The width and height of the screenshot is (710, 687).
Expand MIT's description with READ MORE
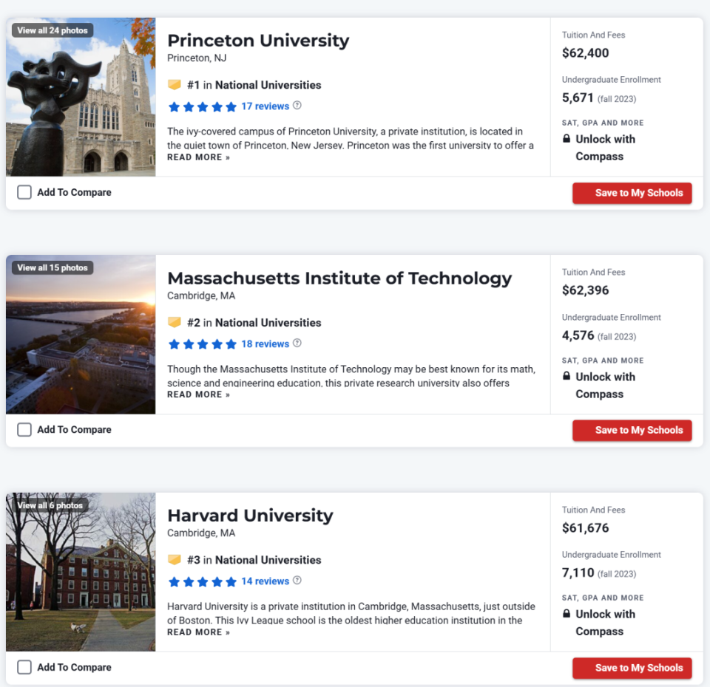198,394
